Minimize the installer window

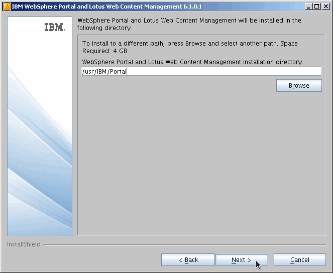click(308, 7)
